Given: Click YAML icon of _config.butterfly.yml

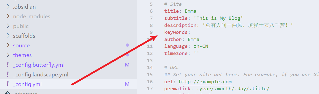Looking at the screenshot, I should click(x=8, y=65).
